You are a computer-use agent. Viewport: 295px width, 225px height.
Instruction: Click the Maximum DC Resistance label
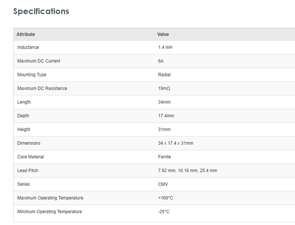(x=42, y=88)
